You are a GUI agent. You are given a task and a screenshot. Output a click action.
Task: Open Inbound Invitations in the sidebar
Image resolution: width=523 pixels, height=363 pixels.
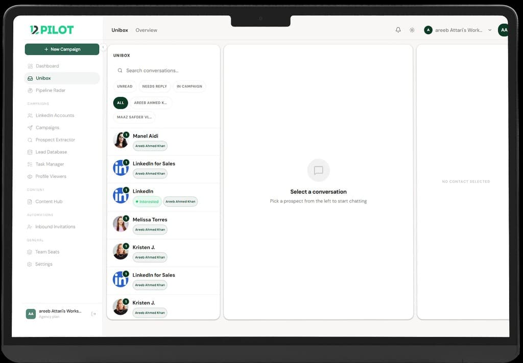pyautogui.click(x=62, y=226)
